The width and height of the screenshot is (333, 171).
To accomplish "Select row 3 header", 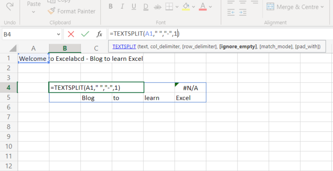I will click(x=9, y=78).
